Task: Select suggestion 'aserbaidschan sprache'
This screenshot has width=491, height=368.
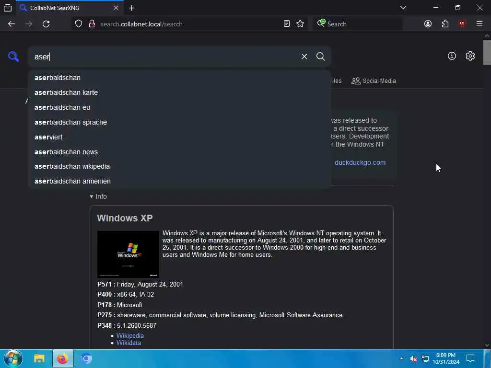Action: (x=179, y=122)
